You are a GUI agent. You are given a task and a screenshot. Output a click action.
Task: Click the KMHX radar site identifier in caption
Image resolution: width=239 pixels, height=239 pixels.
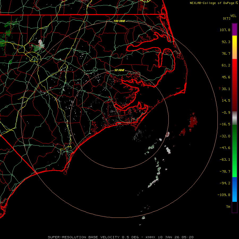click(x=151, y=237)
